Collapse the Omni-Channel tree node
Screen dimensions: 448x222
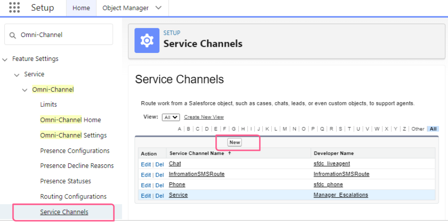25,89
